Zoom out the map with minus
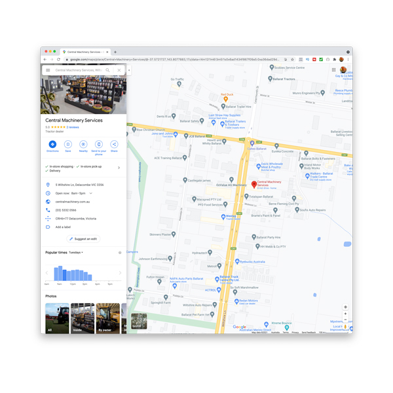The height and width of the screenshot is (393, 393). point(345,320)
